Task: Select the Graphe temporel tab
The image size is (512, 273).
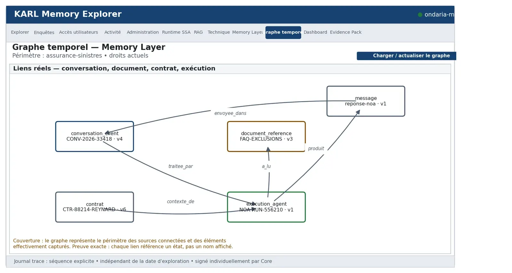Action: pyautogui.click(x=283, y=32)
